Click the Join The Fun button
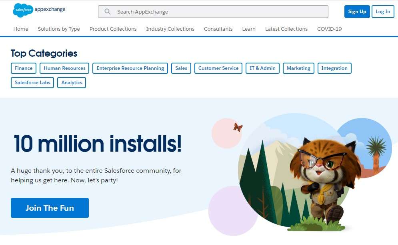The height and width of the screenshot is (245, 398). coord(50,208)
